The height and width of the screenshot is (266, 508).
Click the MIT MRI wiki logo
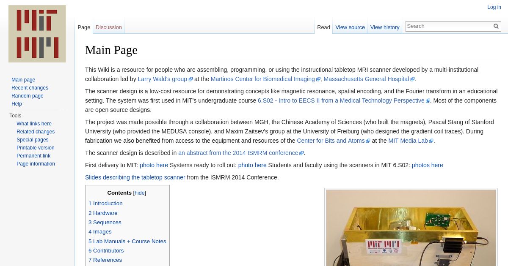click(37, 34)
